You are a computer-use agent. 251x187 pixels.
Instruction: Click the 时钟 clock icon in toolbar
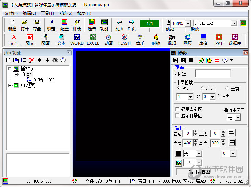[156, 40]
